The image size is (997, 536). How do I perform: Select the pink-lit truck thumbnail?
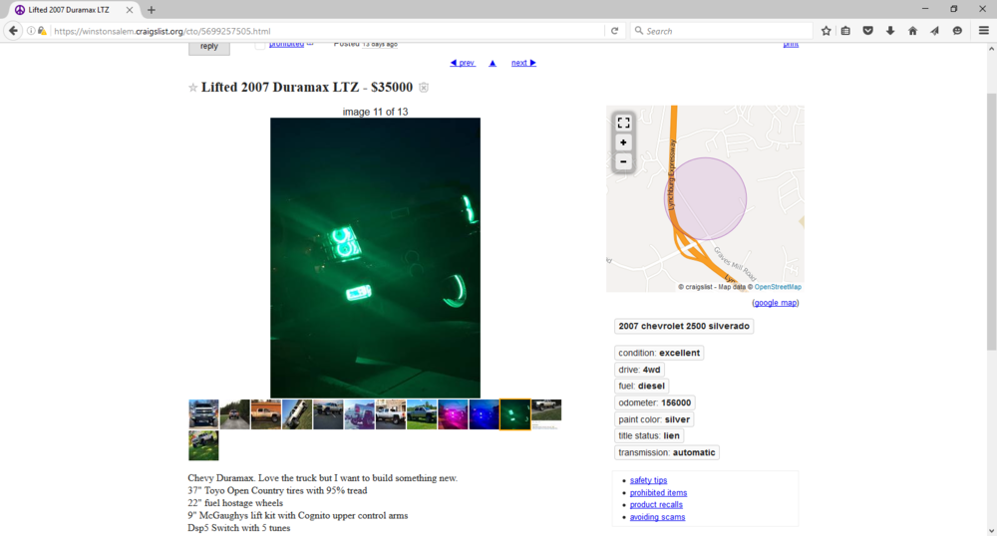click(x=452, y=413)
